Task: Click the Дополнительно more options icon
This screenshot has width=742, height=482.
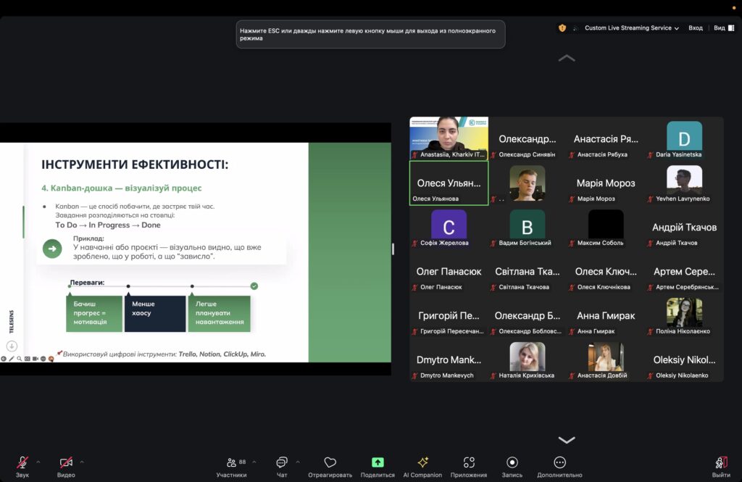Action: [559, 462]
